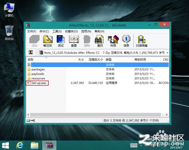Sort by the Size (大小) column header

pos(81,60)
